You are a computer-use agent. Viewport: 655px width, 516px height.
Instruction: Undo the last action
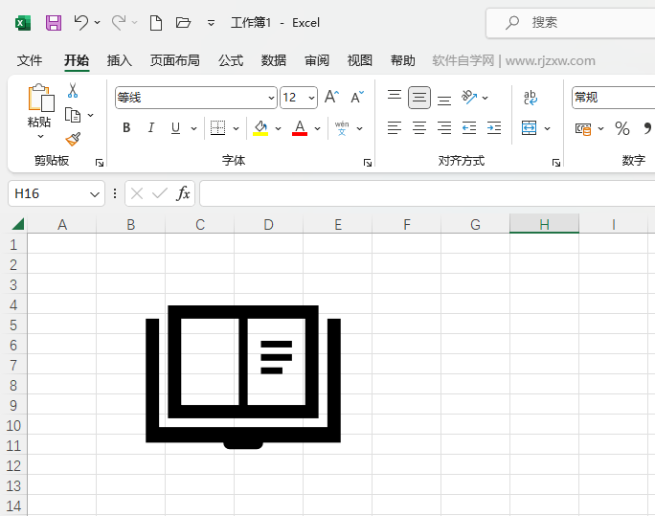tap(81, 23)
